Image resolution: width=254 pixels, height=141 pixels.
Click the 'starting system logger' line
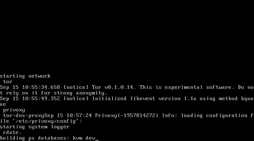[x=35, y=127]
